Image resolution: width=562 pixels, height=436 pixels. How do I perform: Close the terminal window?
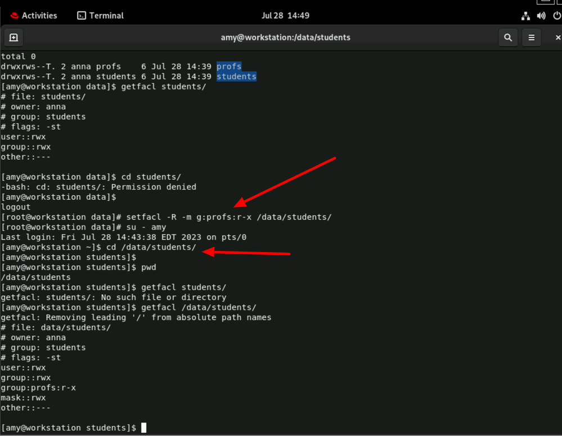(557, 38)
